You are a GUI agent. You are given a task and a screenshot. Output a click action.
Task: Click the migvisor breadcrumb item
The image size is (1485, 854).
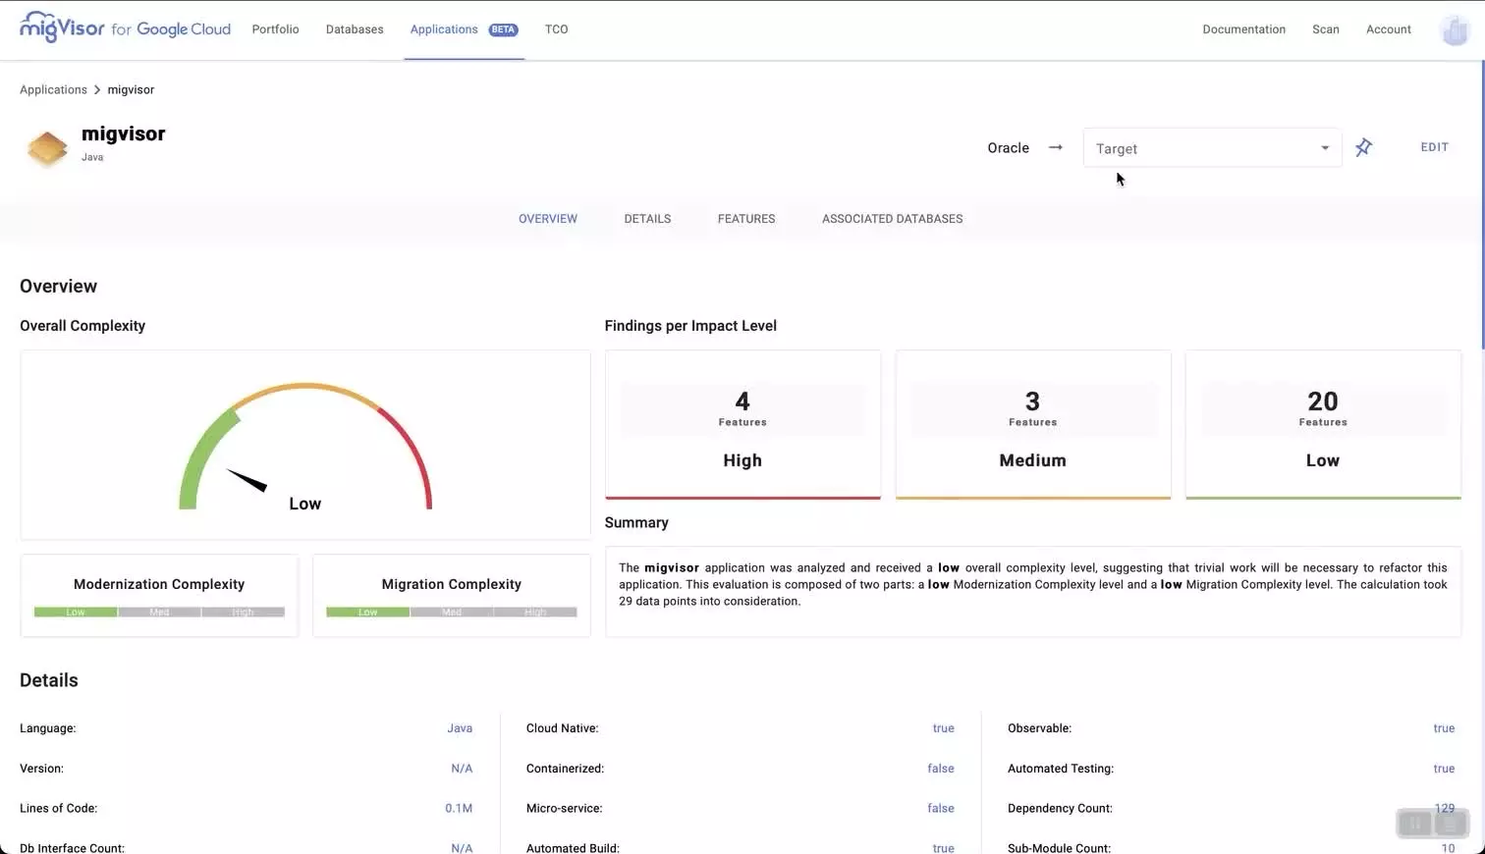tap(131, 89)
